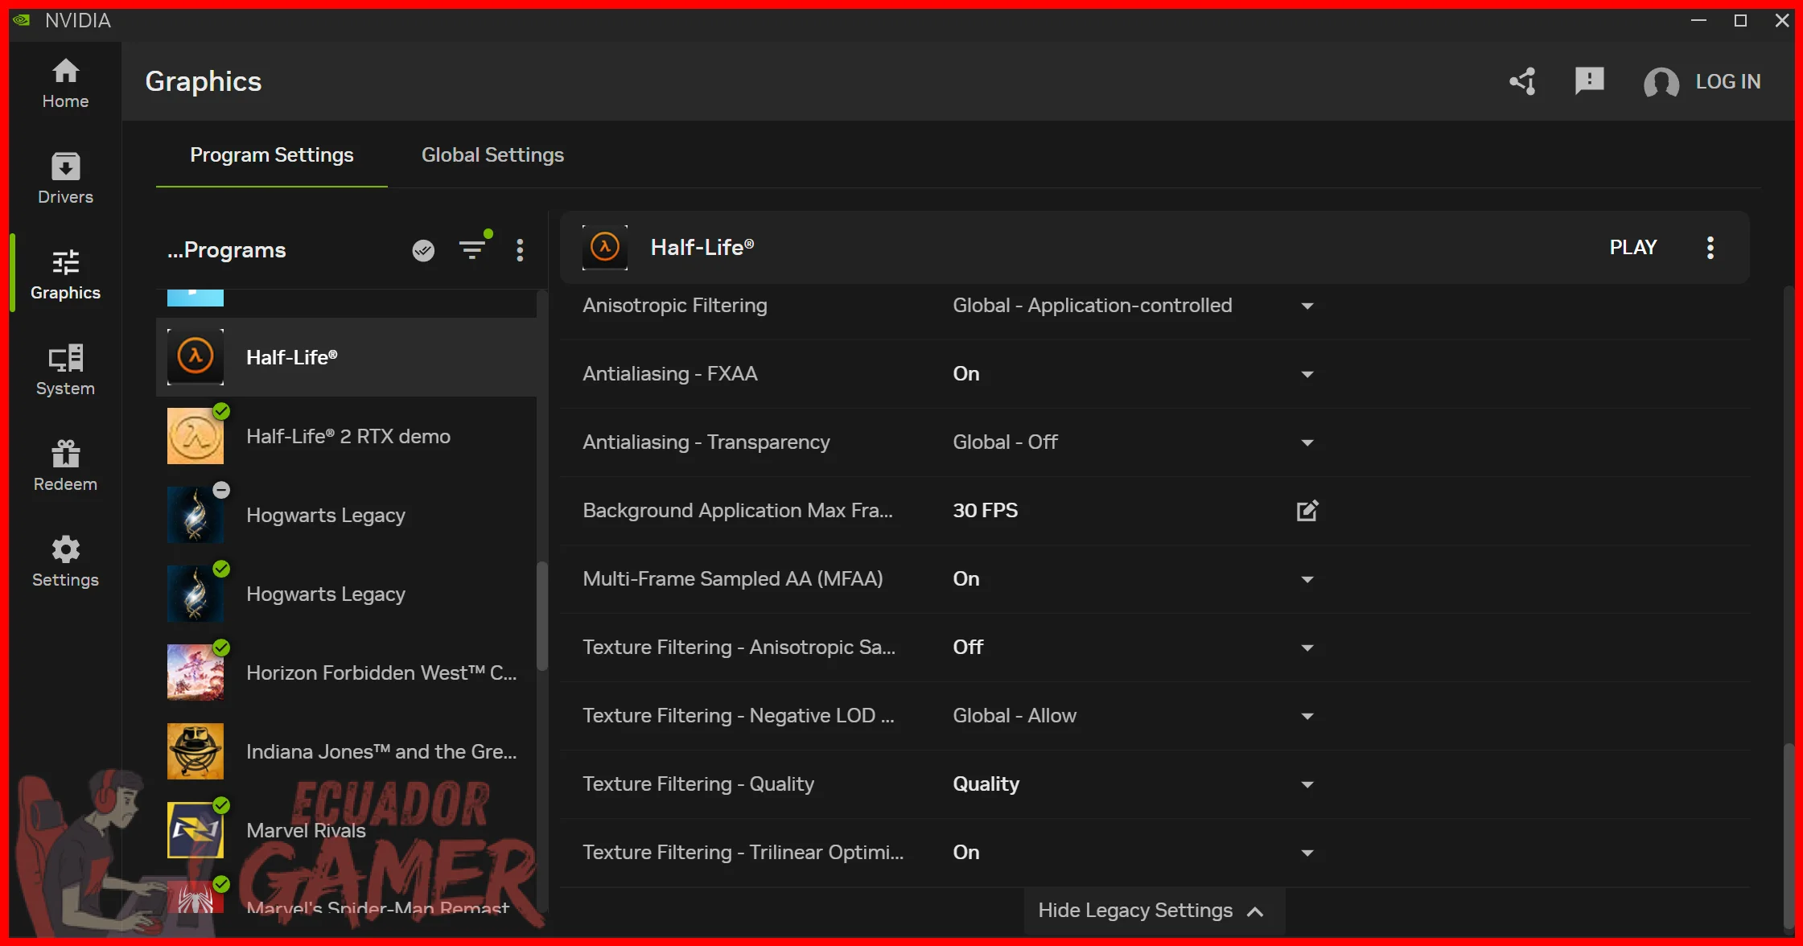Open Texture Filtering Negative LOD dropdown

pos(1307,716)
